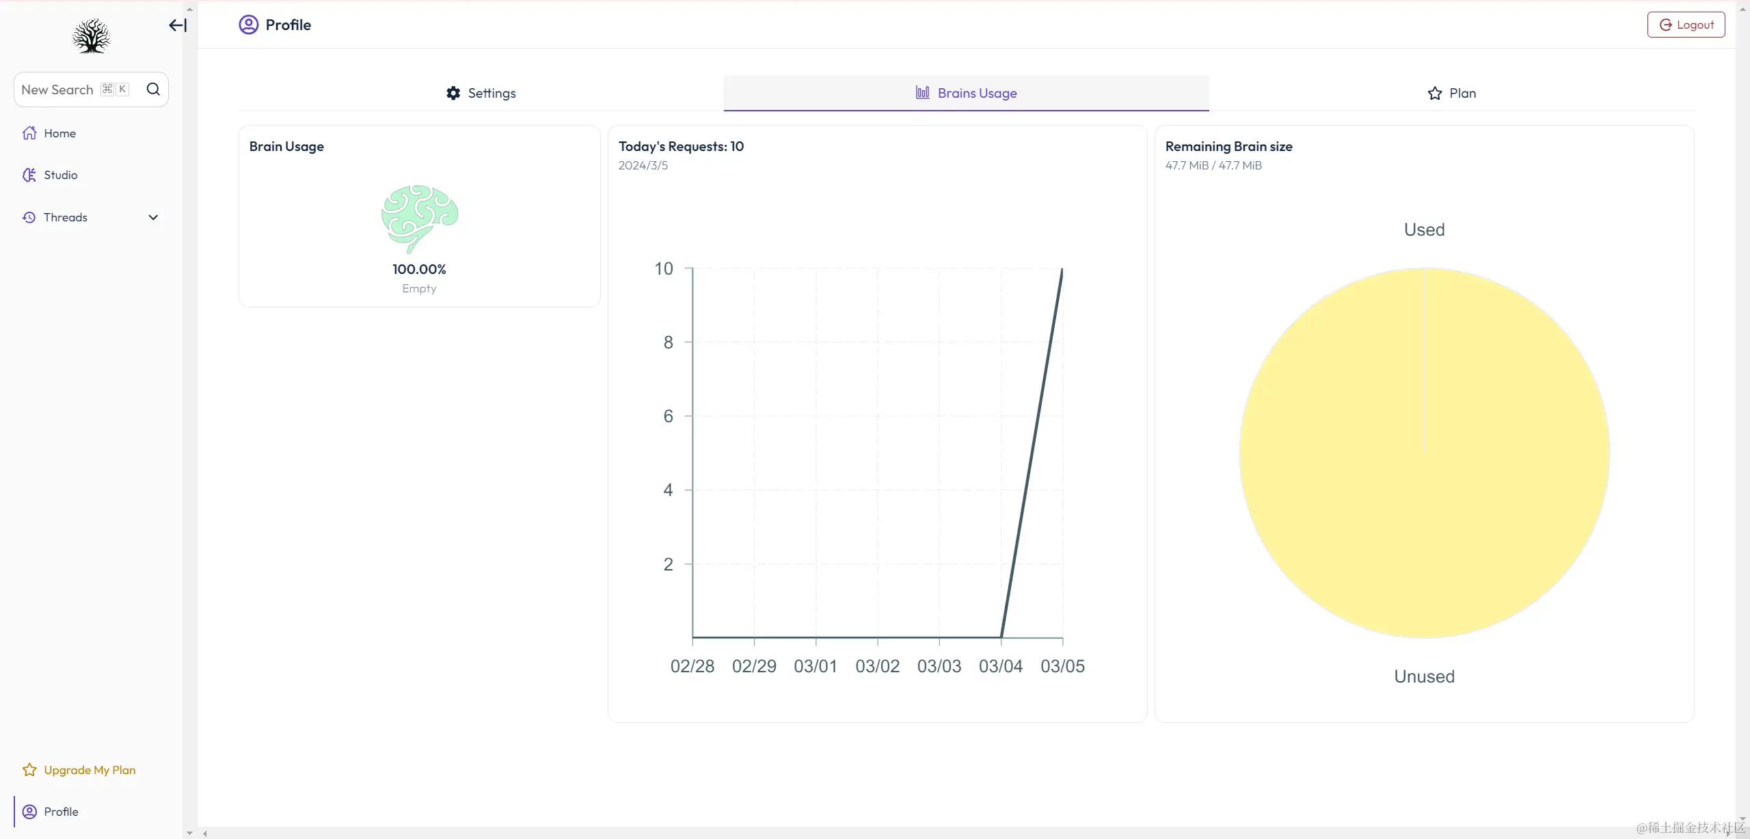Focus the New Search input field
This screenshot has height=839, width=1750.
[57, 90]
